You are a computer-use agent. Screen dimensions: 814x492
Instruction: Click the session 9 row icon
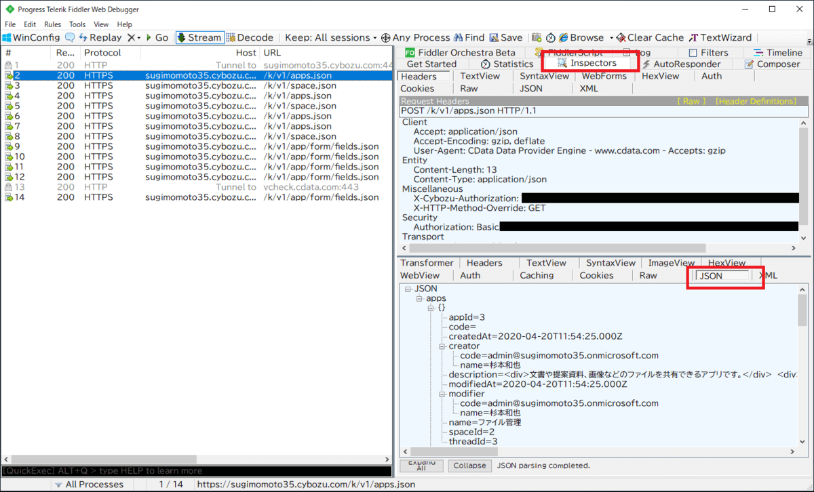pyautogui.click(x=8, y=146)
